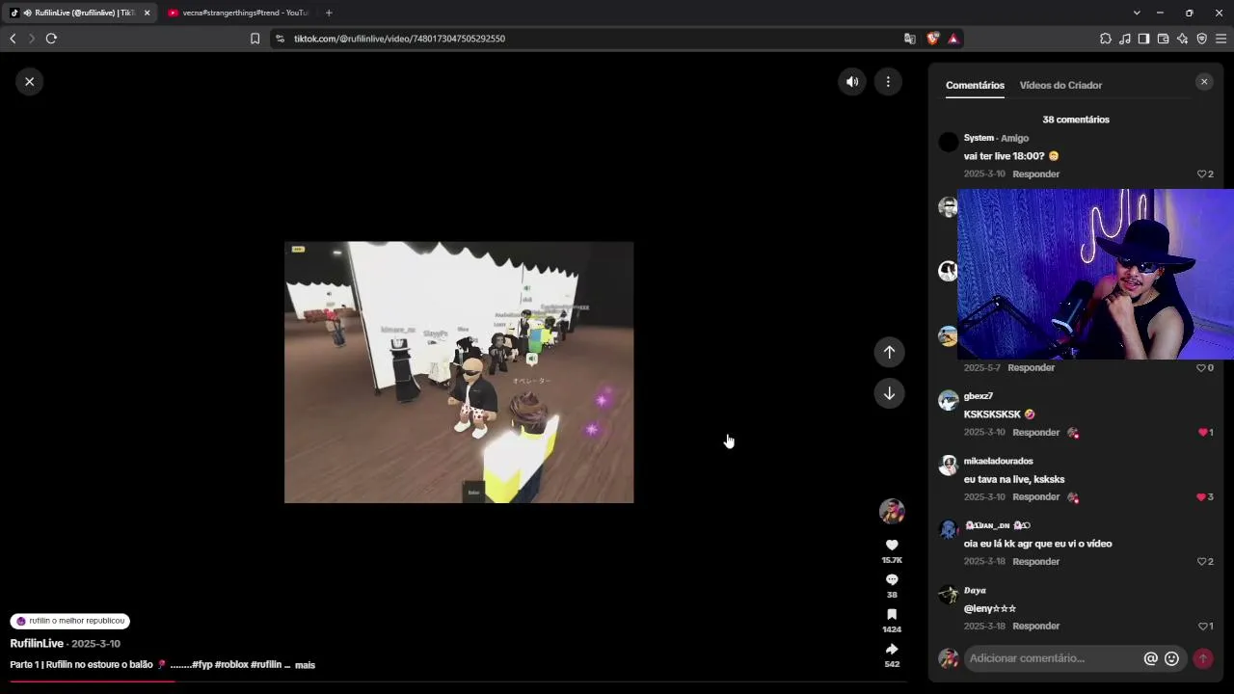Like Daya's @leny comment
The image size is (1234, 694).
tap(1205, 627)
